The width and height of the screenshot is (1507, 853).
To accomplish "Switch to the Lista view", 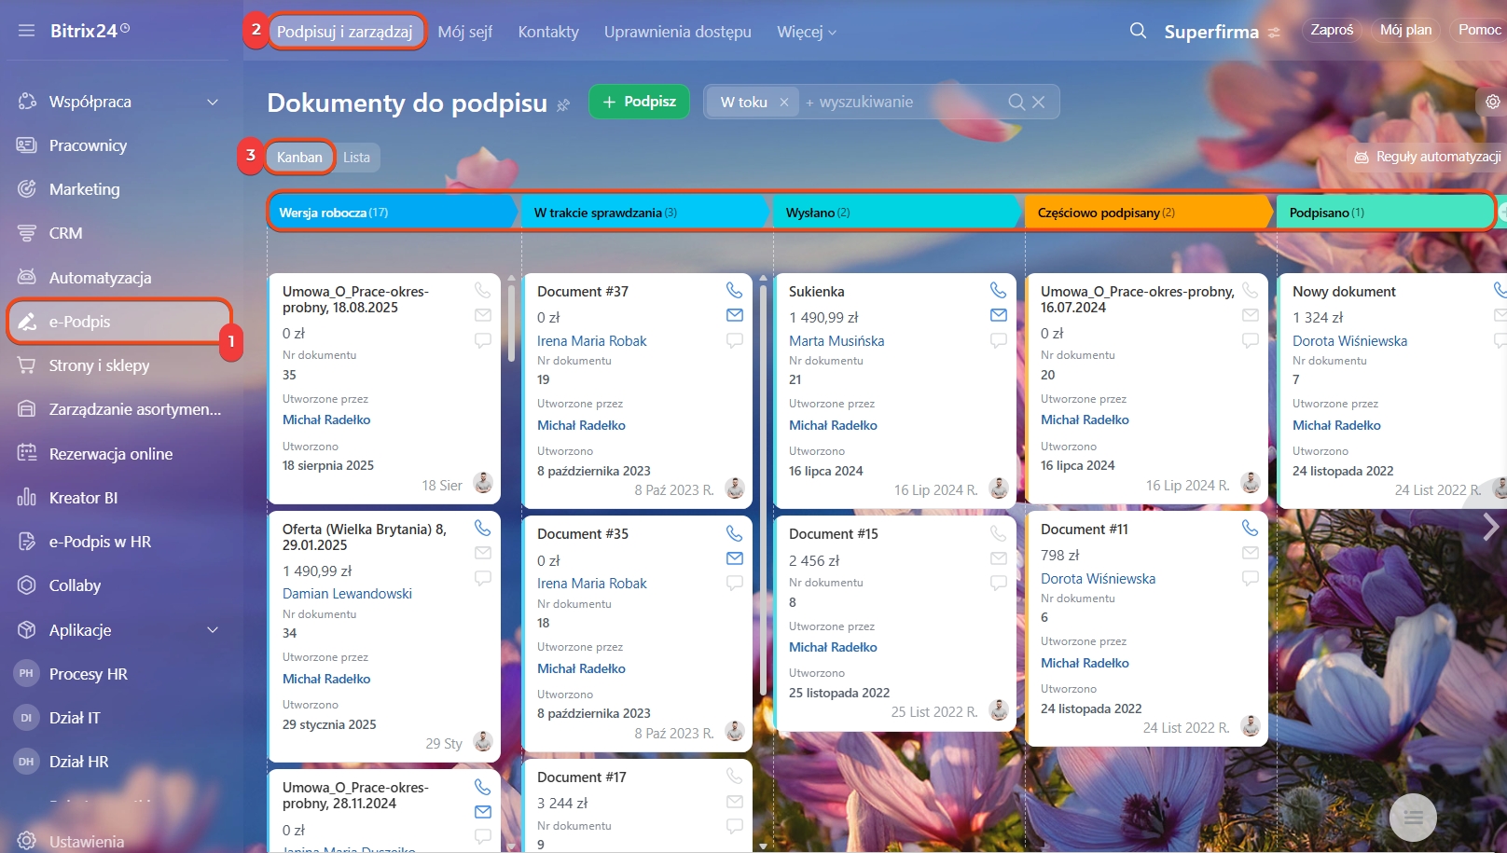I will pos(356,158).
